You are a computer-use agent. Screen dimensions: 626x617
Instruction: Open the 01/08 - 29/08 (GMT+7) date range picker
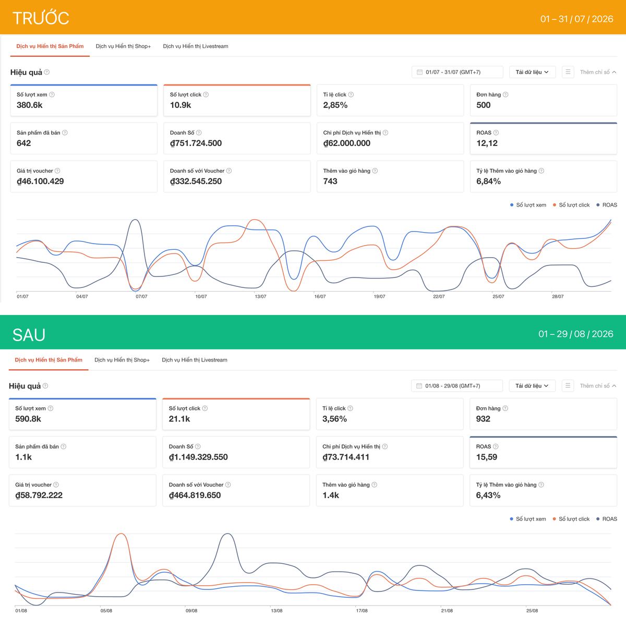pos(456,386)
